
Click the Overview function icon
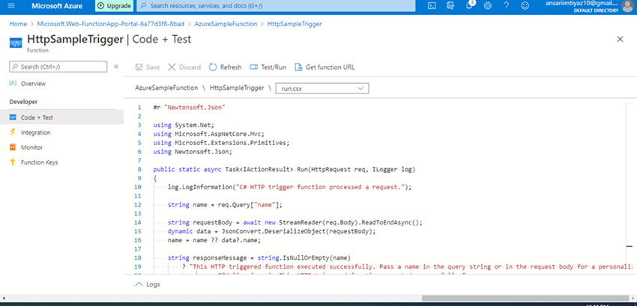(13, 83)
